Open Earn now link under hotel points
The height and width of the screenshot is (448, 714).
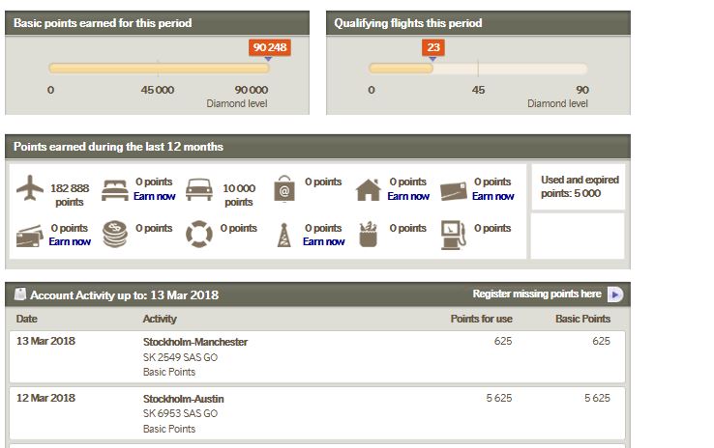coord(155,196)
